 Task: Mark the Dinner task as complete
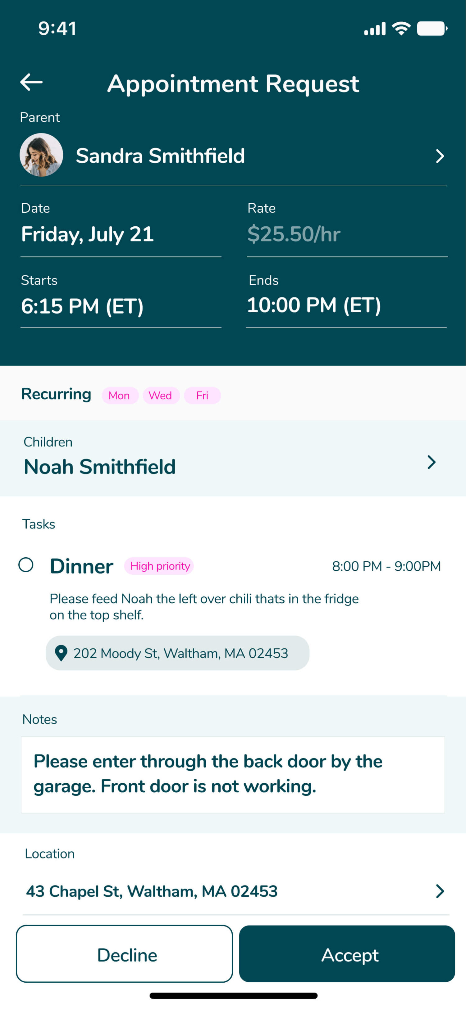[26, 565]
